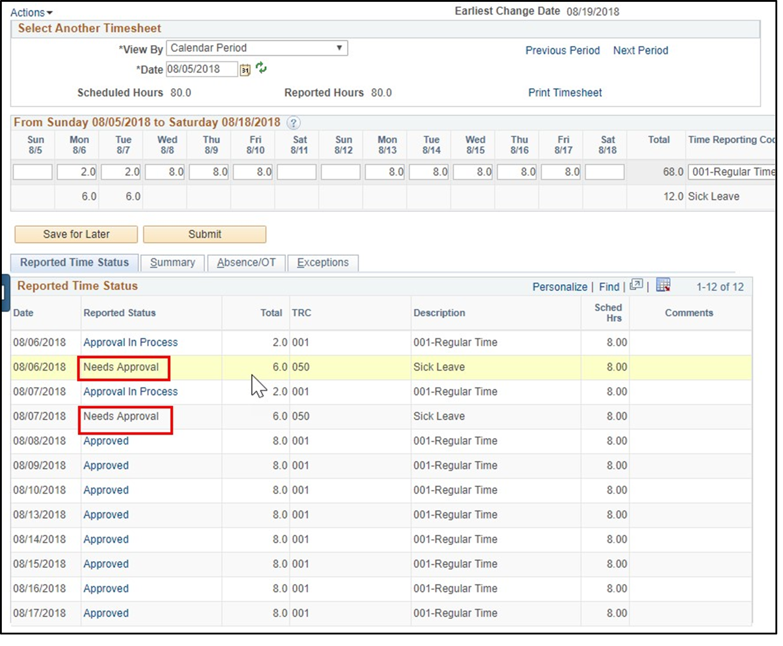Submit the timesheet
The height and width of the screenshot is (646, 783).
[x=205, y=234]
